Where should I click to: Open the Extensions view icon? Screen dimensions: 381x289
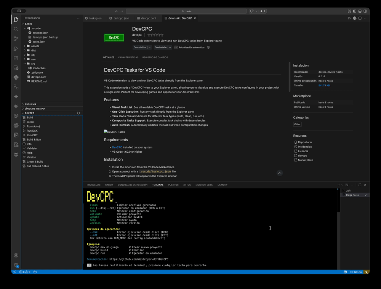point(16,58)
